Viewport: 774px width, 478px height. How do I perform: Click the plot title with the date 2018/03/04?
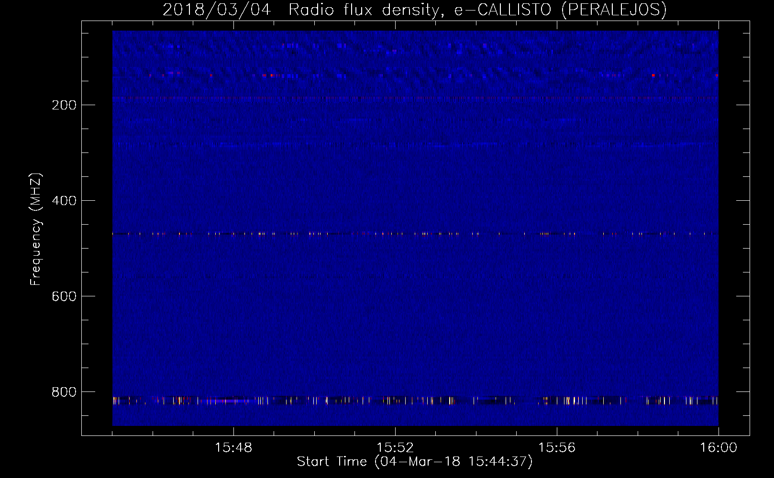pyautogui.click(x=415, y=10)
